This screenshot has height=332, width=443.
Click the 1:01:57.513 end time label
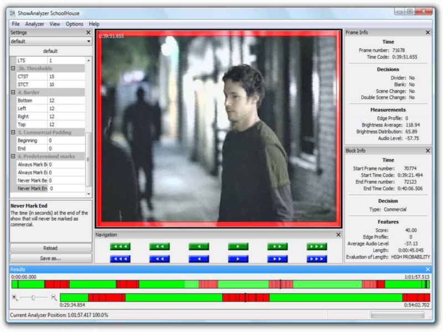coord(417,277)
